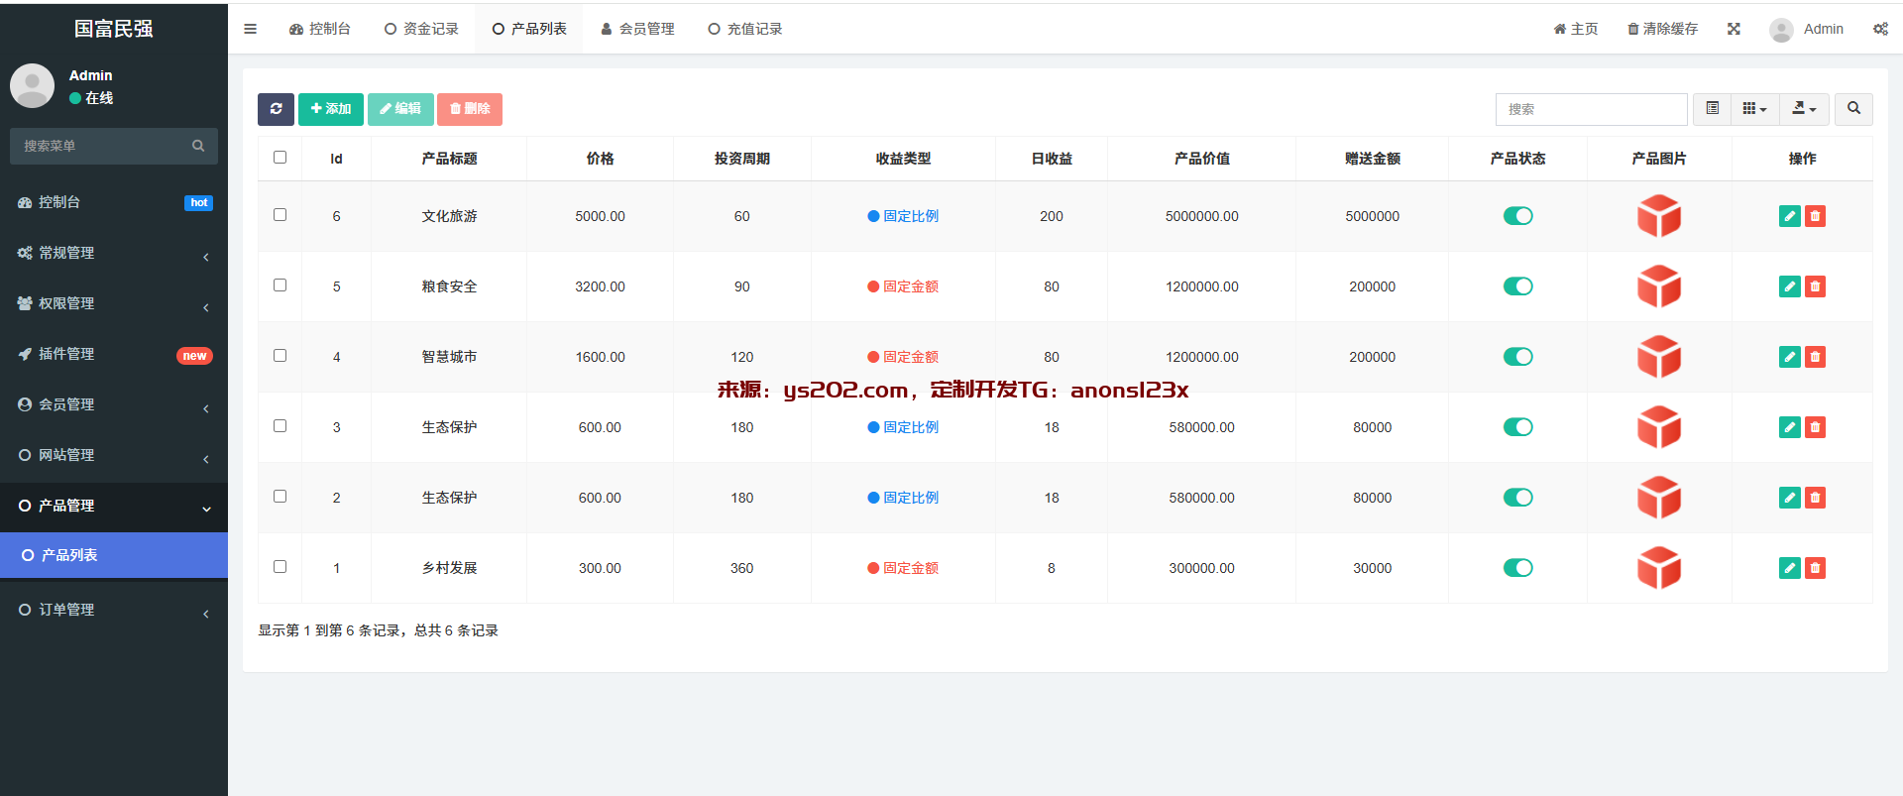This screenshot has width=1903, height=796.
Task: Open 订单管理 in the sidebar
Action: pos(114,610)
